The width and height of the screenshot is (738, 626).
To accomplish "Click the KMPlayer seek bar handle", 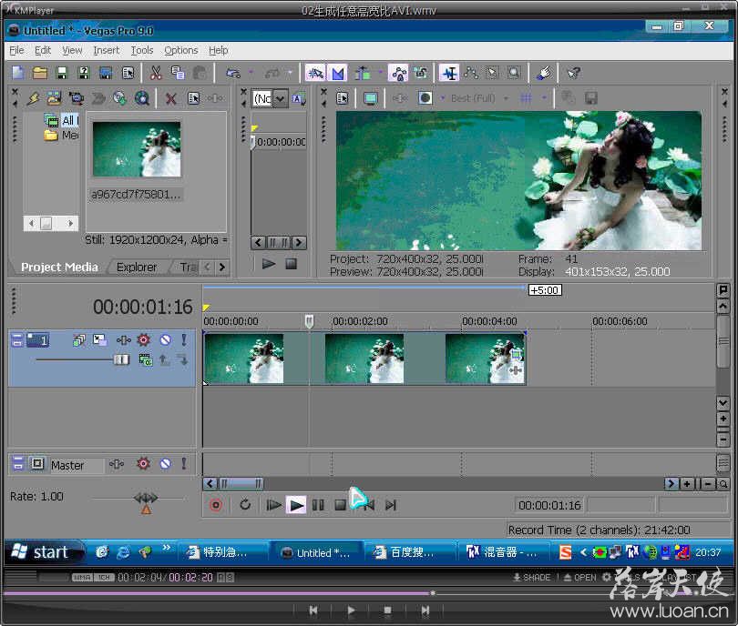I will (x=433, y=593).
